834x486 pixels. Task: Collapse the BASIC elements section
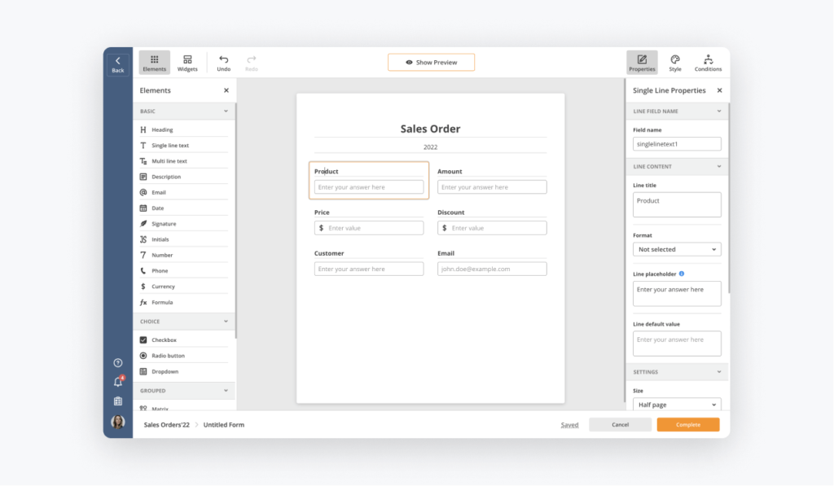[226, 112]
